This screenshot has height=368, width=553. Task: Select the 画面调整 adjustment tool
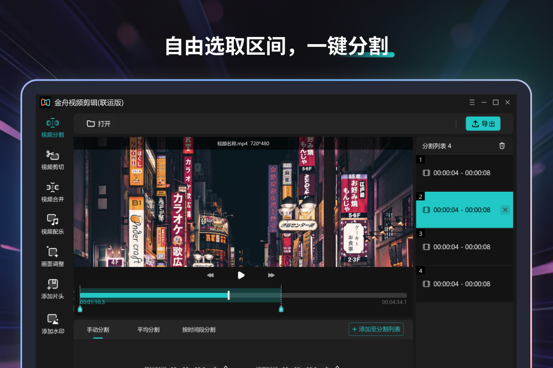(53, 256)
